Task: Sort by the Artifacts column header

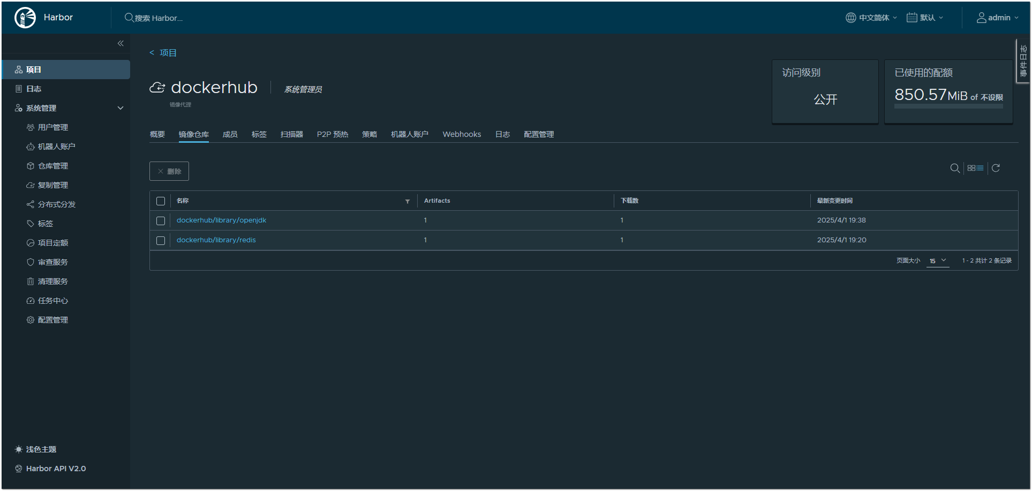Action: [x=437, y=201]
